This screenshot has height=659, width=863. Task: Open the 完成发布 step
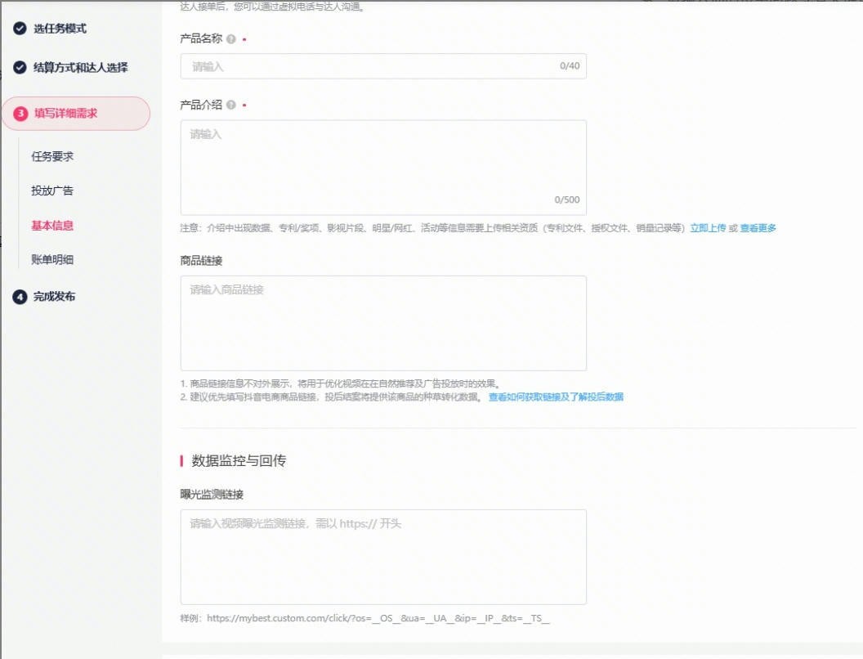point(54,297)
